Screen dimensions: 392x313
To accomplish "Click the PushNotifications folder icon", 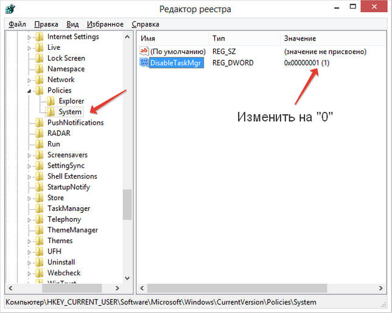I will pos(39,123).
